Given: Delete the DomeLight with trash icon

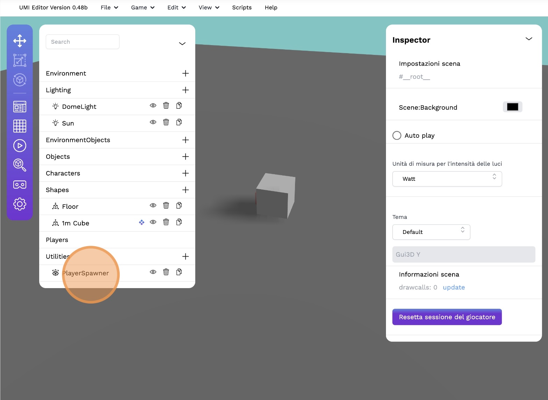Looking at the screenshot, I should point(166,106).
